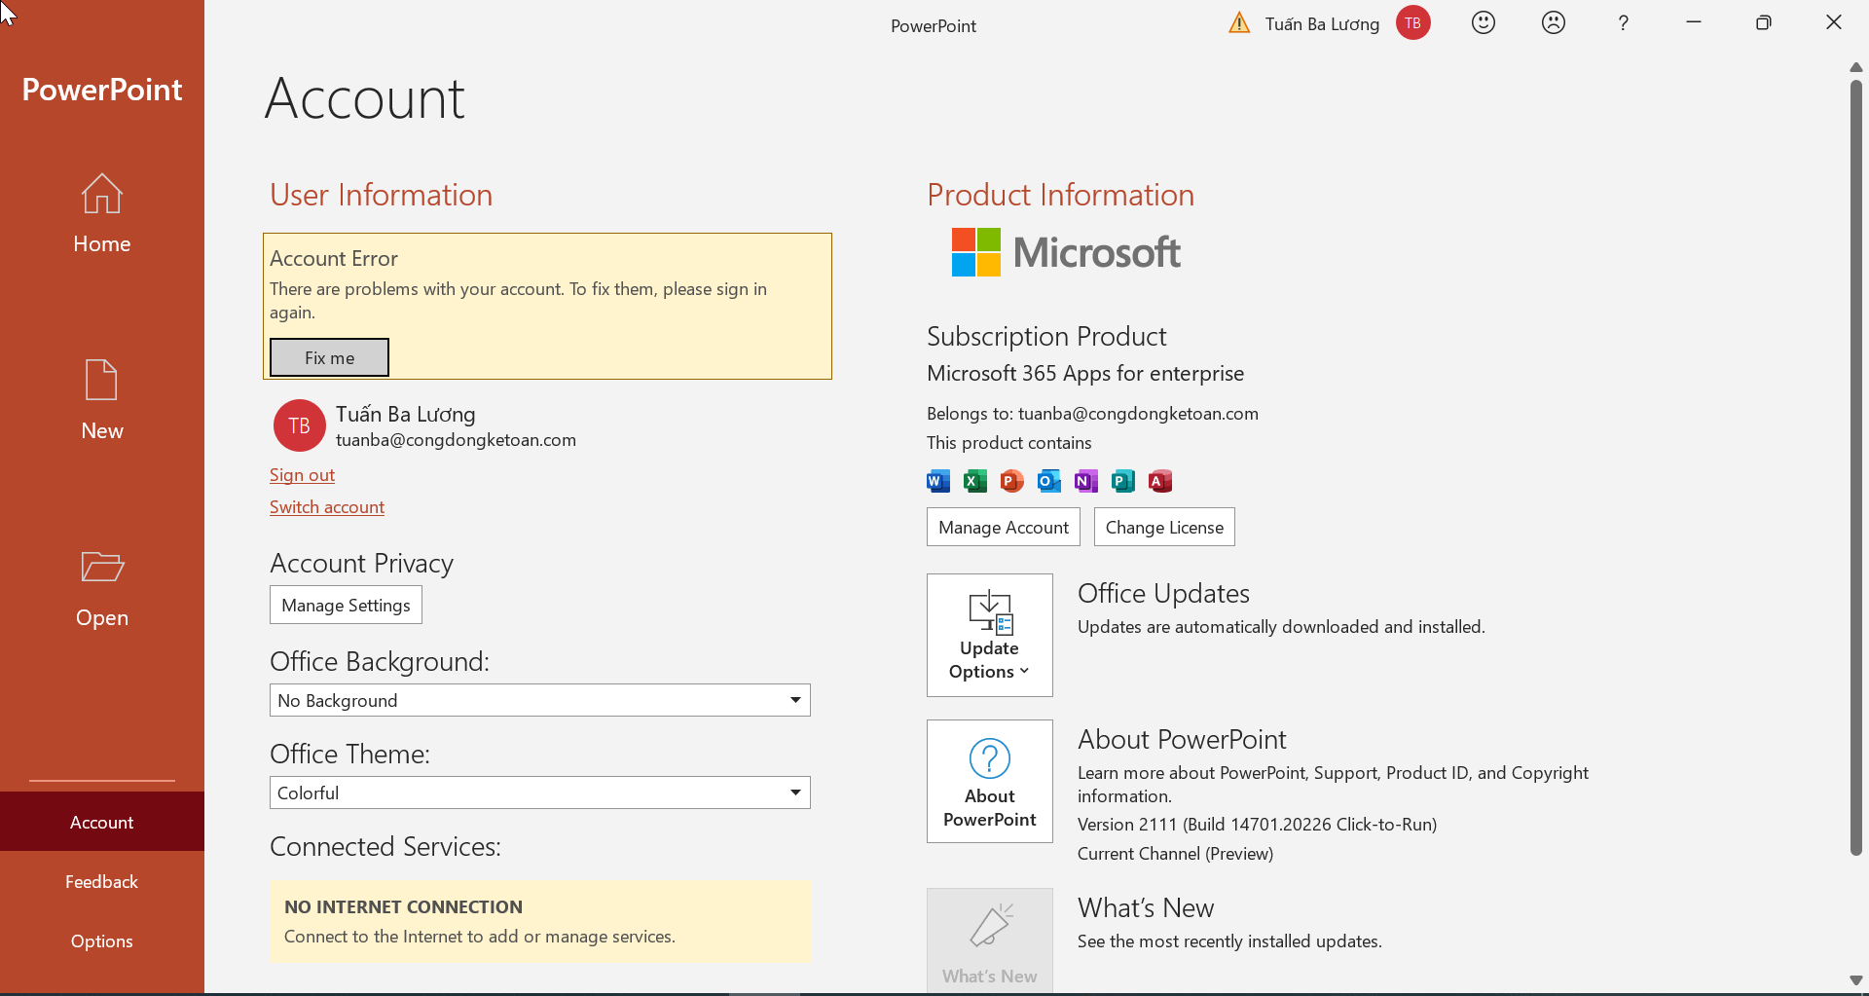Click the Microsoft logo in Product Information
Screen dimensions: 1869x996
tap(1066, 252)
